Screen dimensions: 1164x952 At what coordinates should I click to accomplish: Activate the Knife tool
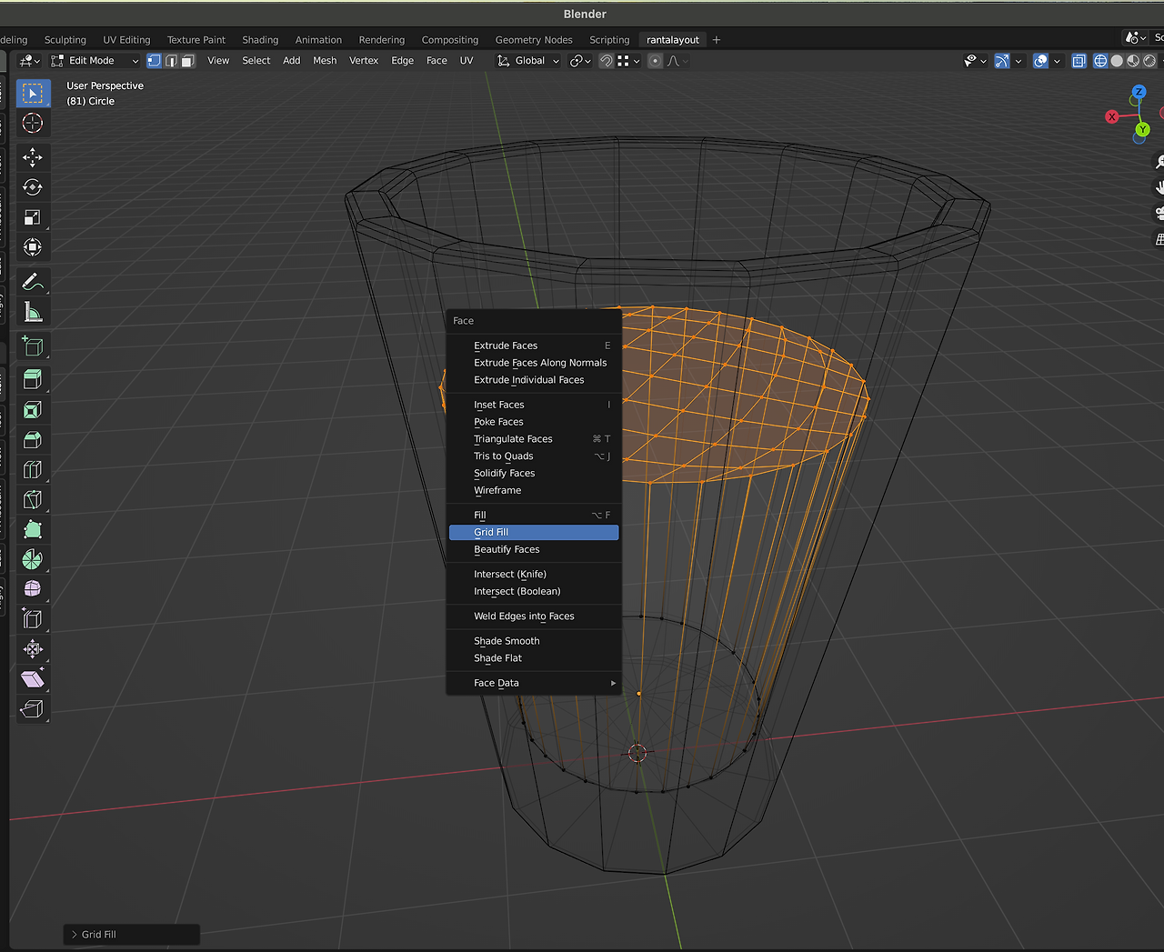click(x=33, y=499)
